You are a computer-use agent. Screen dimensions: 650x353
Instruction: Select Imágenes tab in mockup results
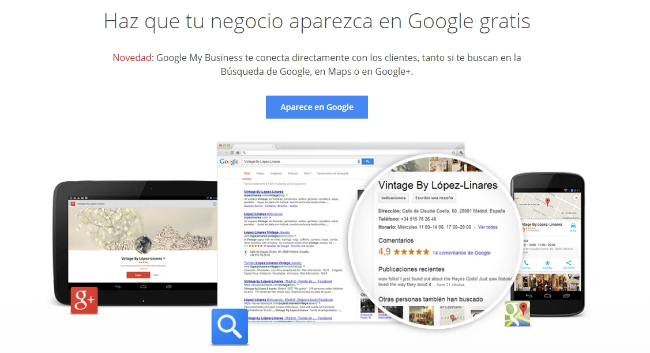tap(276, 173)
